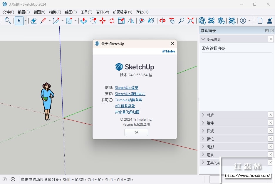The image size is (275, 184).
Task: Close the 图元信息 panel section
Action: (271, 39)
